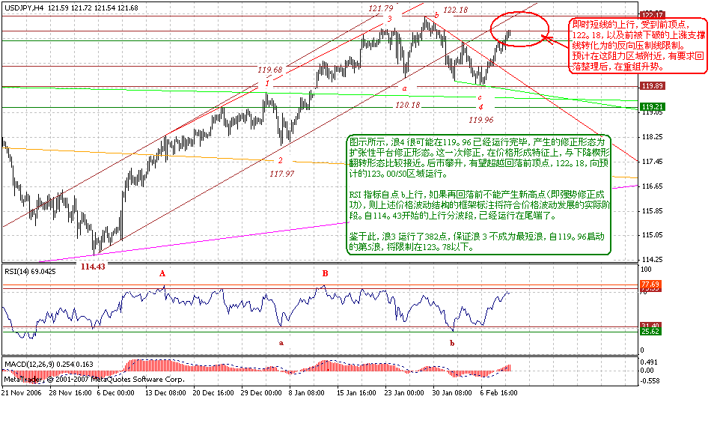Select the red A label in RSI panel
Screen dimensions: 711x429
(162, 273)
